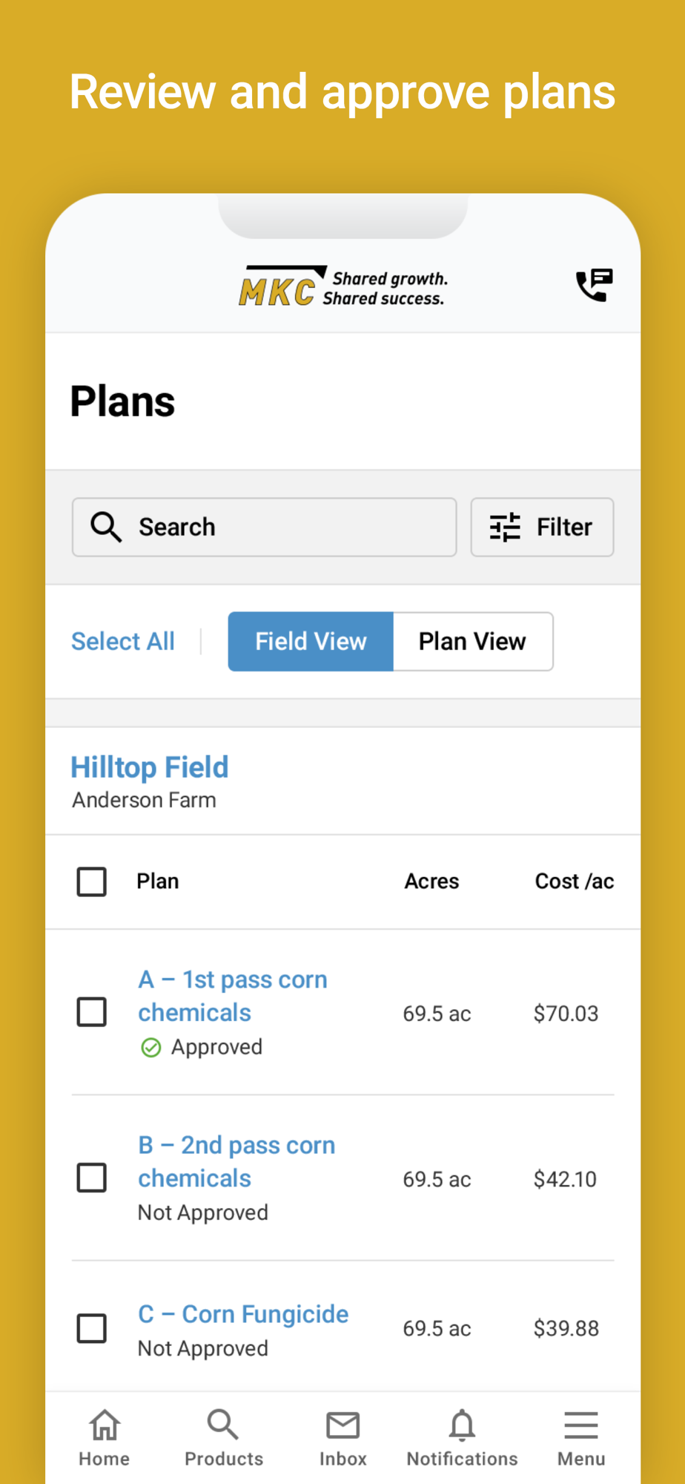Tap the magnifying glass in the search bar
The width and height of the screenshot is (685, 1484).
coord(106,528)
